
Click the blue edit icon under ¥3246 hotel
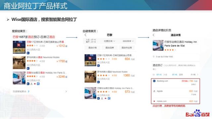(x=38, y=84)
